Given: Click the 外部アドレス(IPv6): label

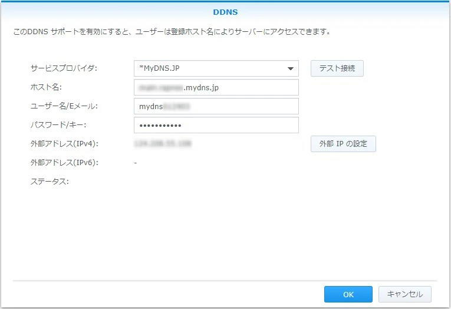Looking at the screenshot, I should click(x=64, y=163).
